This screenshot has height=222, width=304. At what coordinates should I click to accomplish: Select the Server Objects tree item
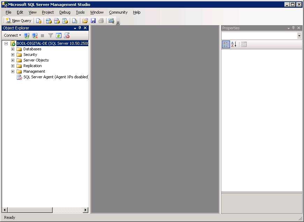(x=36, y=60)
